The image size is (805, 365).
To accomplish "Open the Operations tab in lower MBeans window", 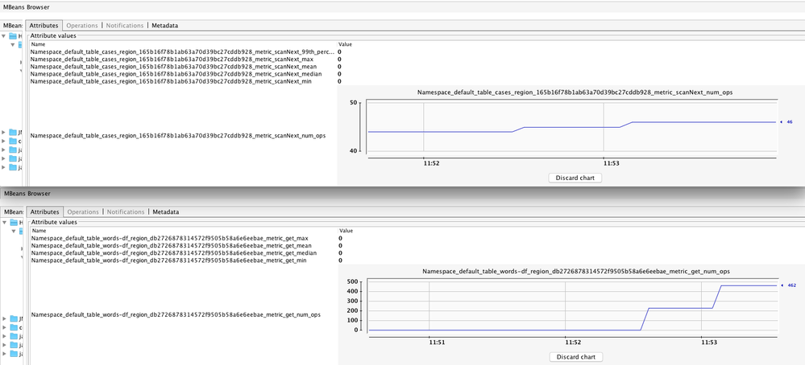I will click(x=82, y=212).
